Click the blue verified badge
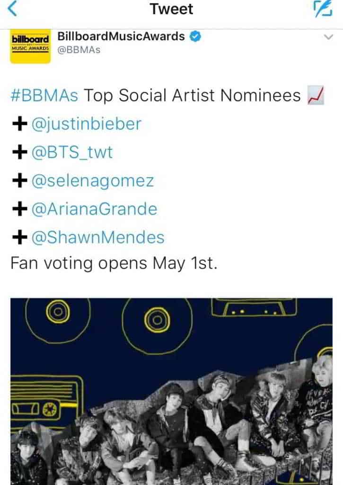This screenshot has height=485, width=343. 194,36
